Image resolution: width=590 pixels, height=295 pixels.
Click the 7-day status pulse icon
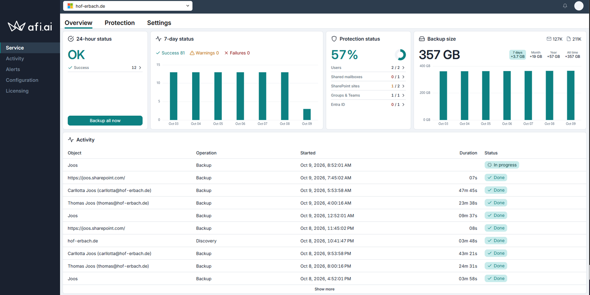(159, 39)
